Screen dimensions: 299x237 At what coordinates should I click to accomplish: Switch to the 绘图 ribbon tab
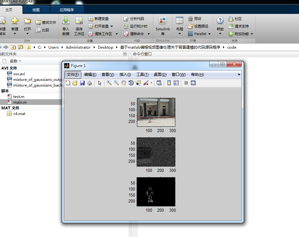pyautogui.click(x=36, y=10)
